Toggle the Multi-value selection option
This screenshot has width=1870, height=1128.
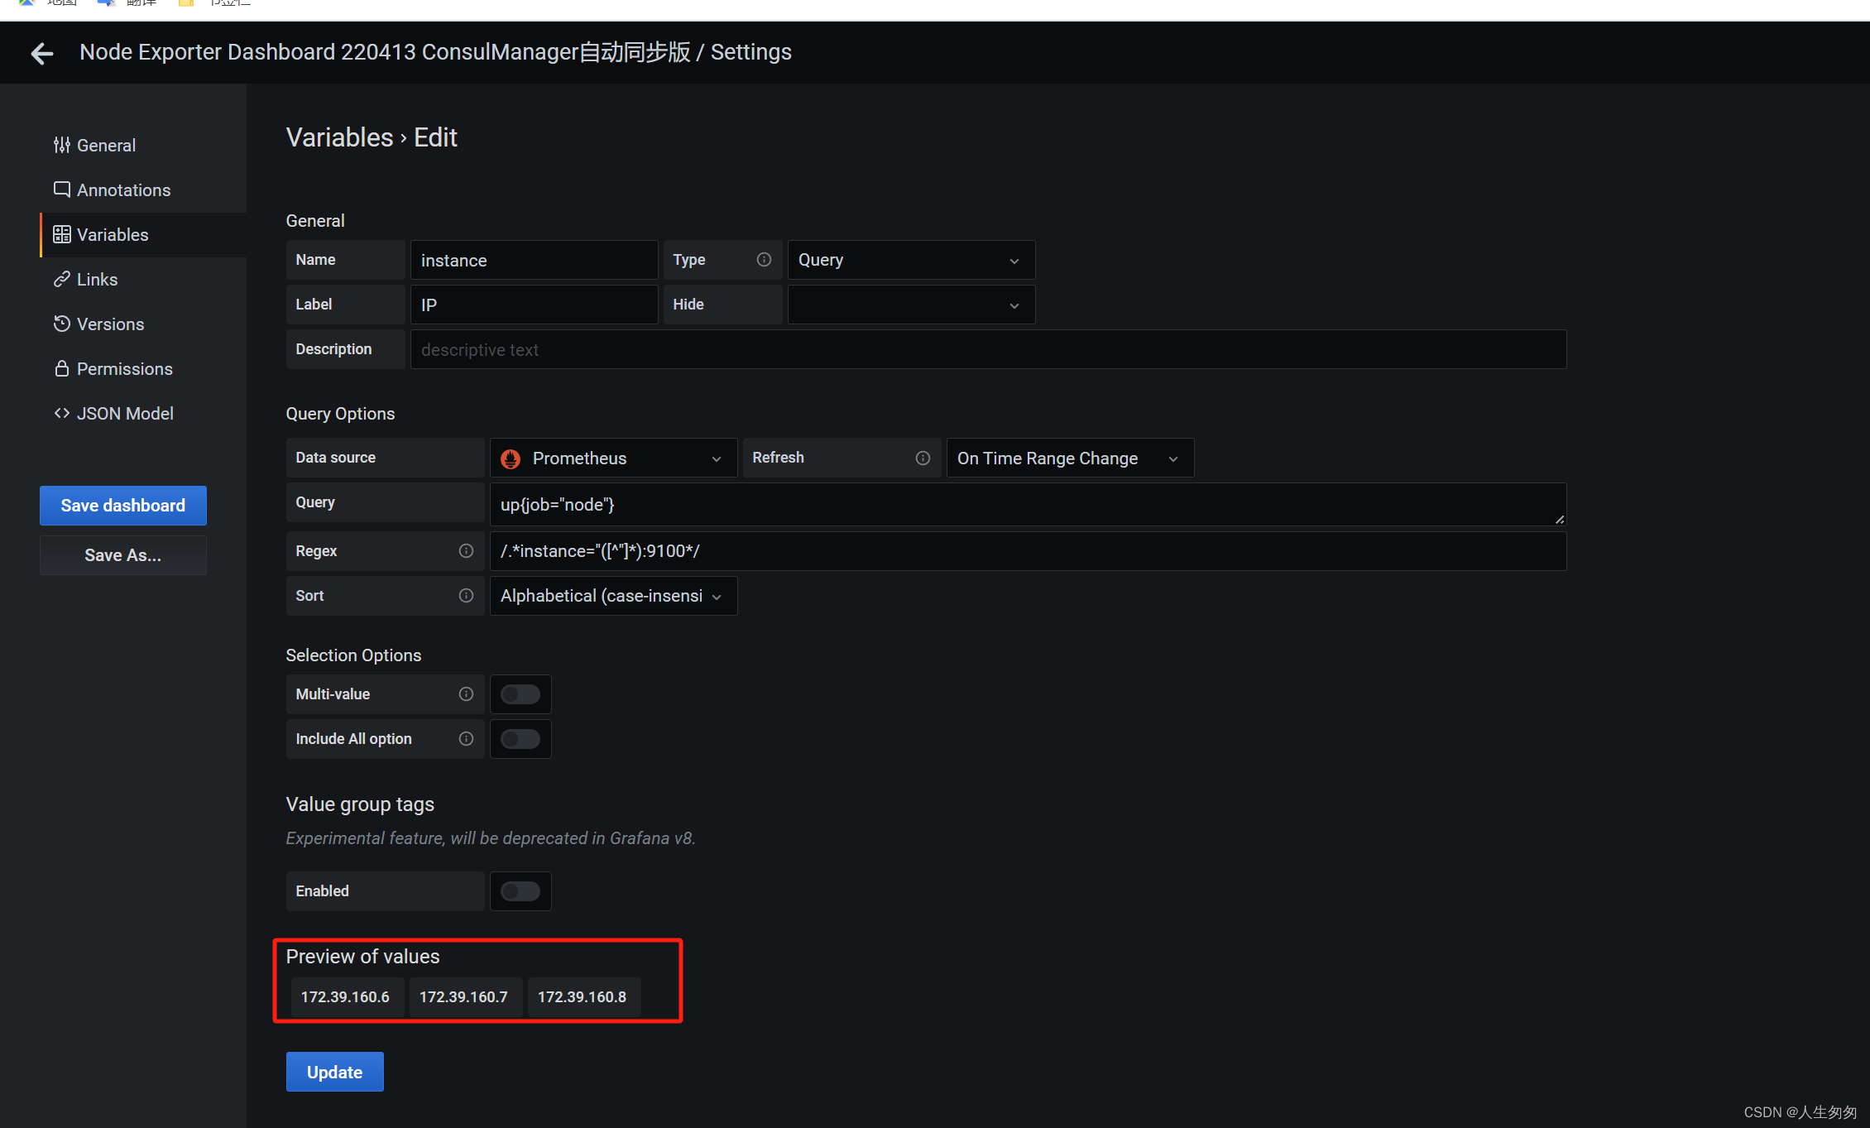point(520,694)
